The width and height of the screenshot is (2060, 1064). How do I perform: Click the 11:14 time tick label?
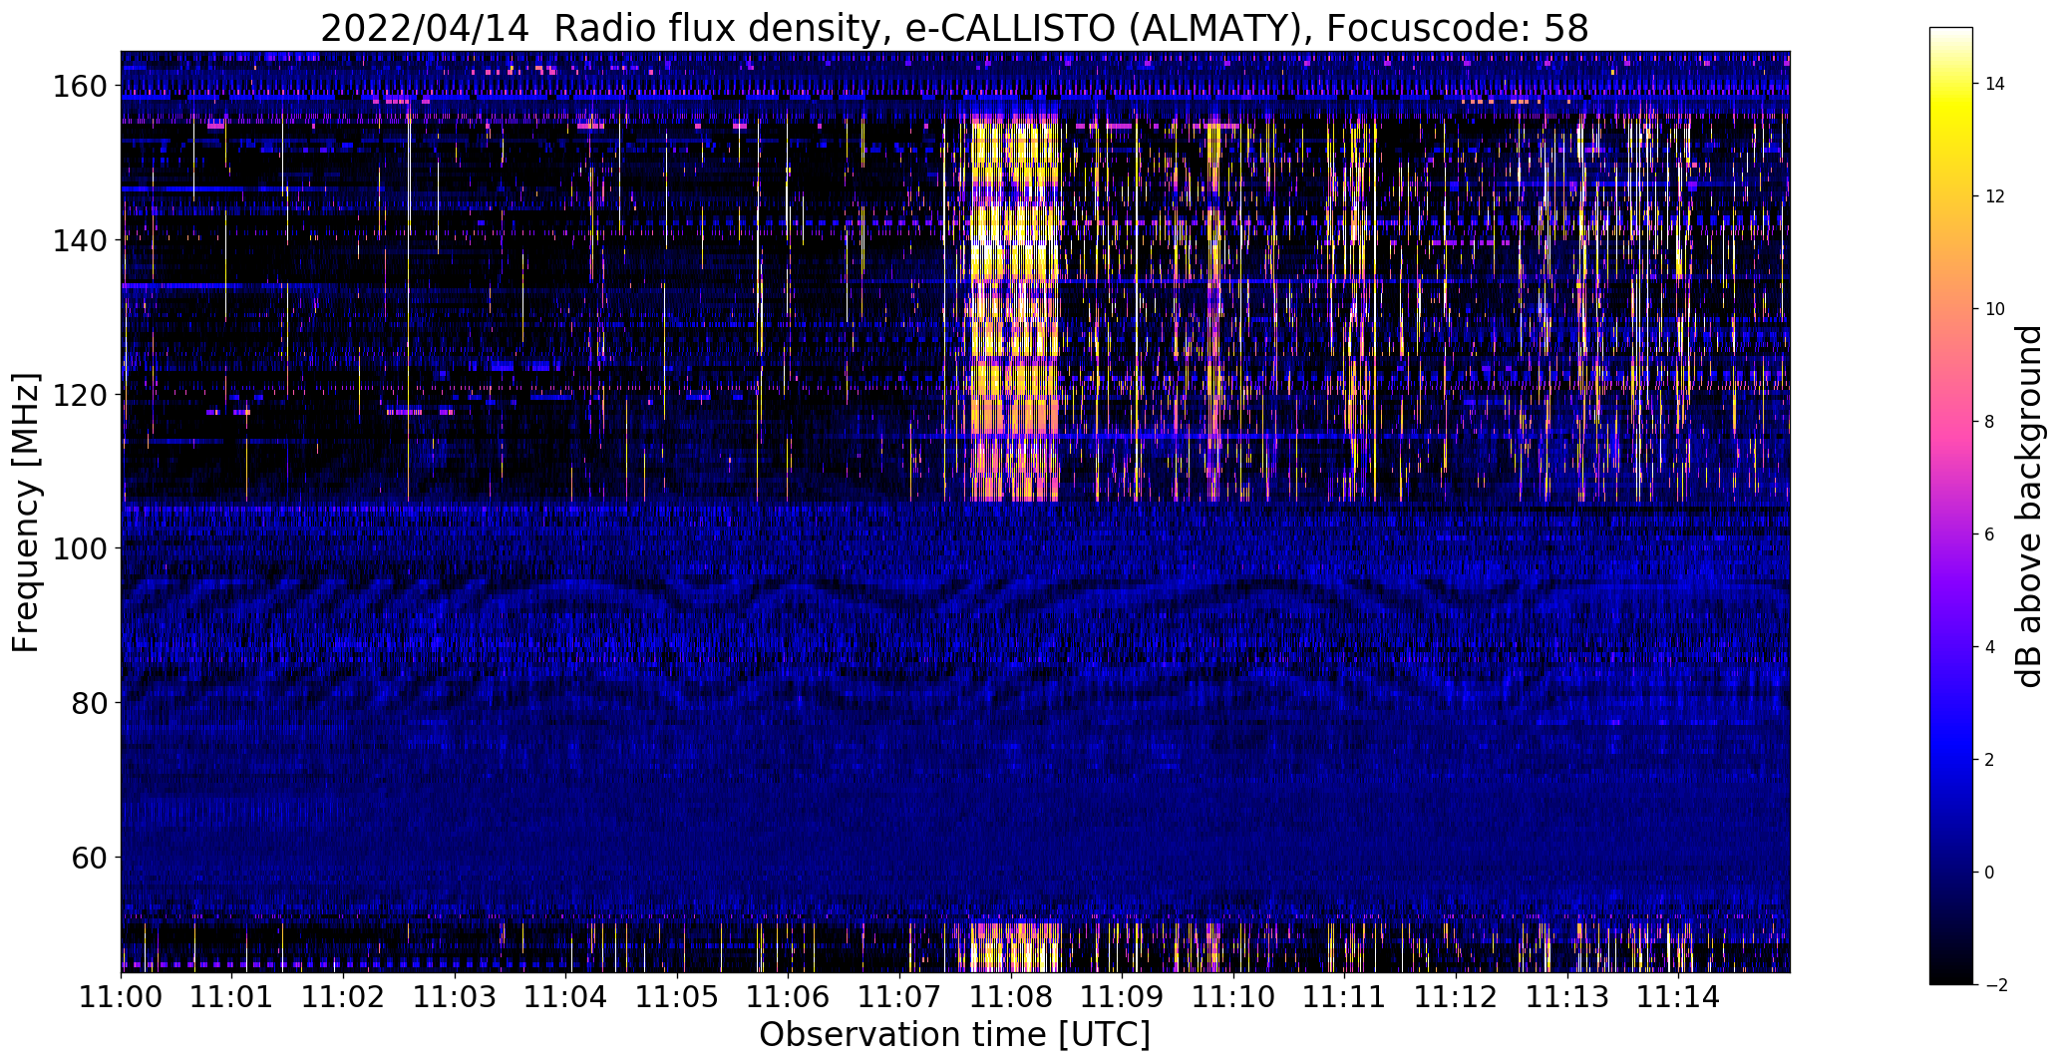click(1678, 996)
